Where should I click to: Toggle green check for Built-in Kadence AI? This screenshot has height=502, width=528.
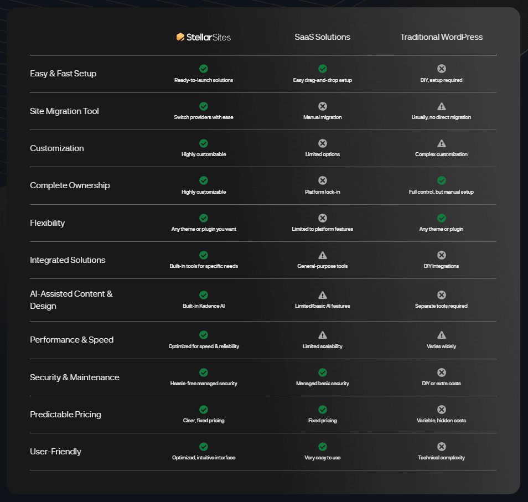pos(204,295)
